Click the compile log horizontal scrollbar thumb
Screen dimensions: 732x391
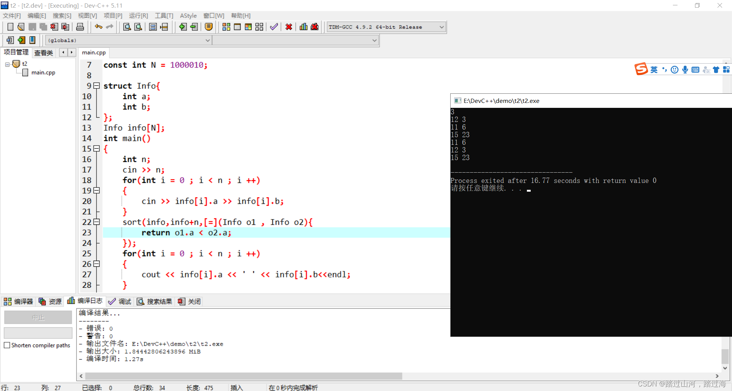pyautogui.click(x=243, y=376)
